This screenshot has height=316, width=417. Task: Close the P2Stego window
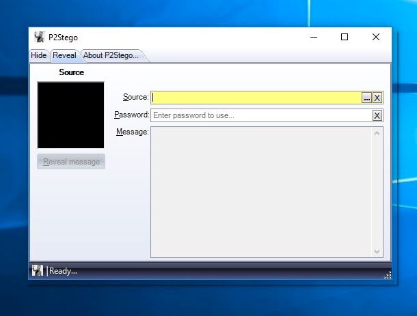click(x=376, y=37)
